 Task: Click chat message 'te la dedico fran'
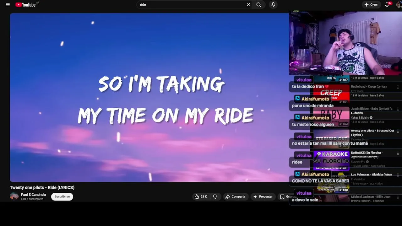click(x=310, y=87)
